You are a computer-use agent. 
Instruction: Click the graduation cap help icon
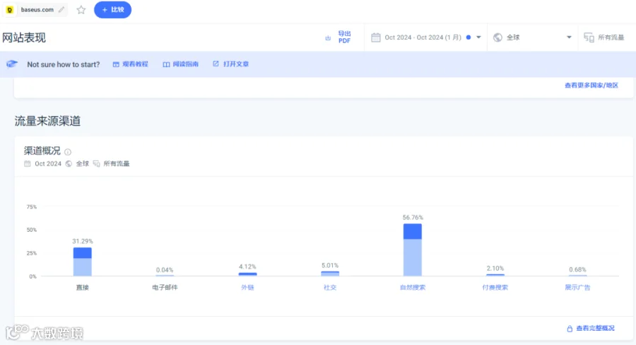[12, 64]
